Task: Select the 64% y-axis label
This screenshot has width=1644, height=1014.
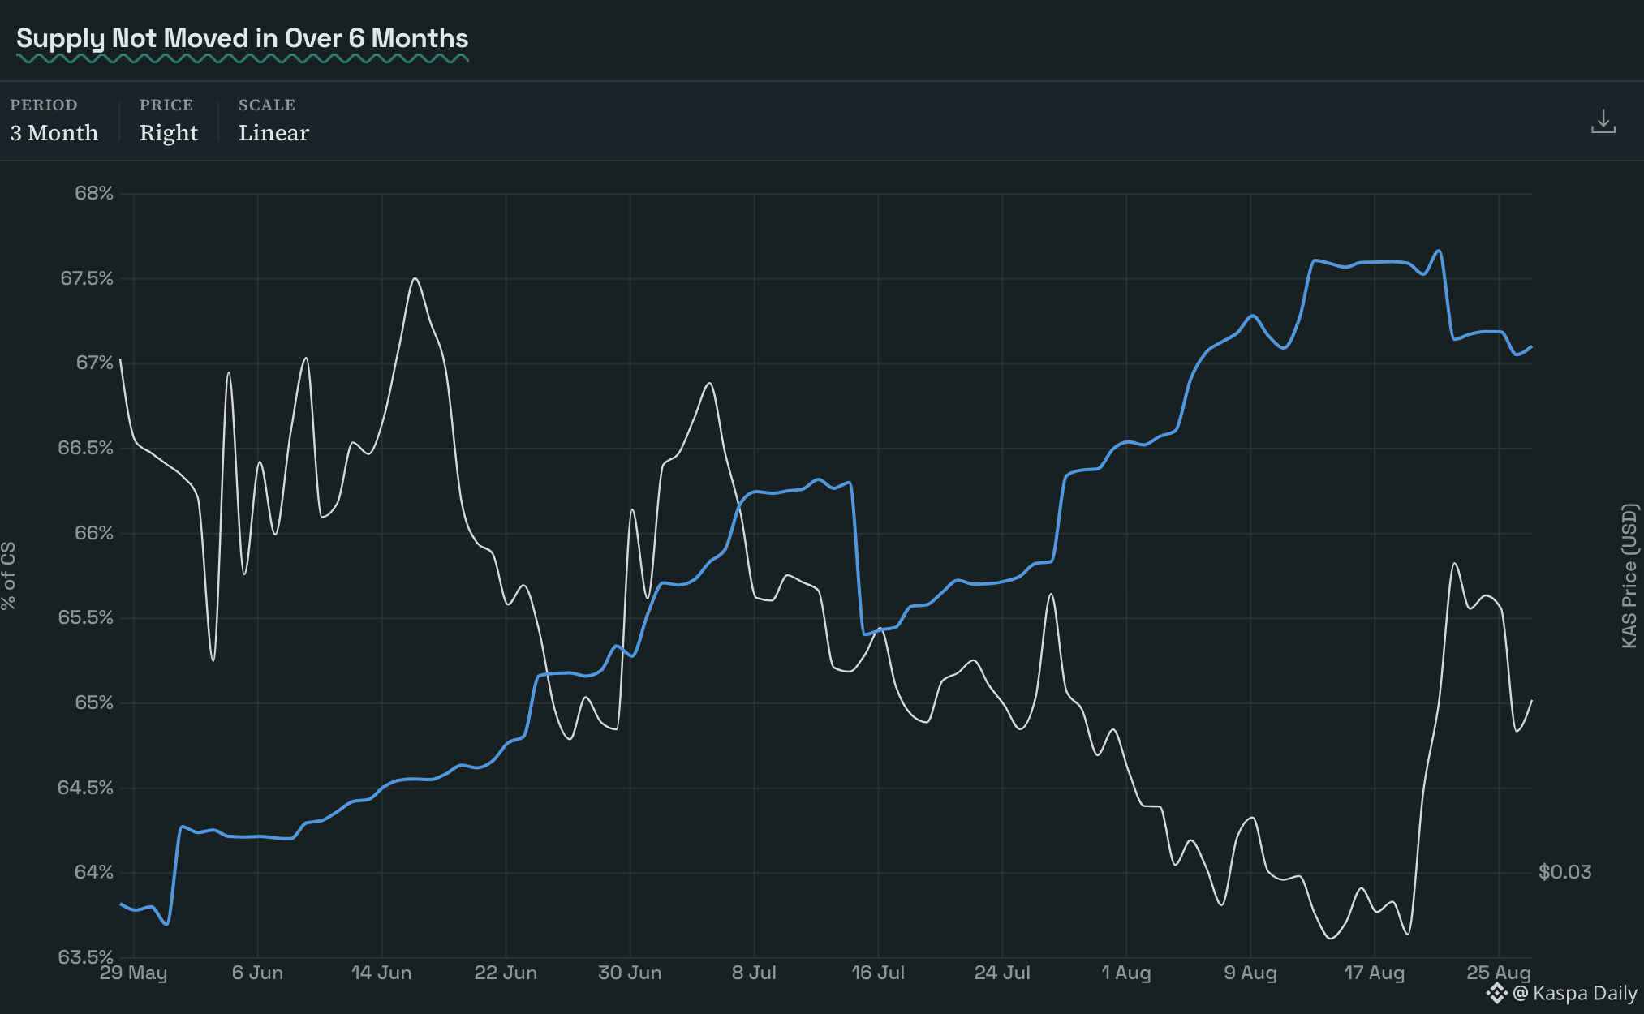Action: [x=94, y=872]
